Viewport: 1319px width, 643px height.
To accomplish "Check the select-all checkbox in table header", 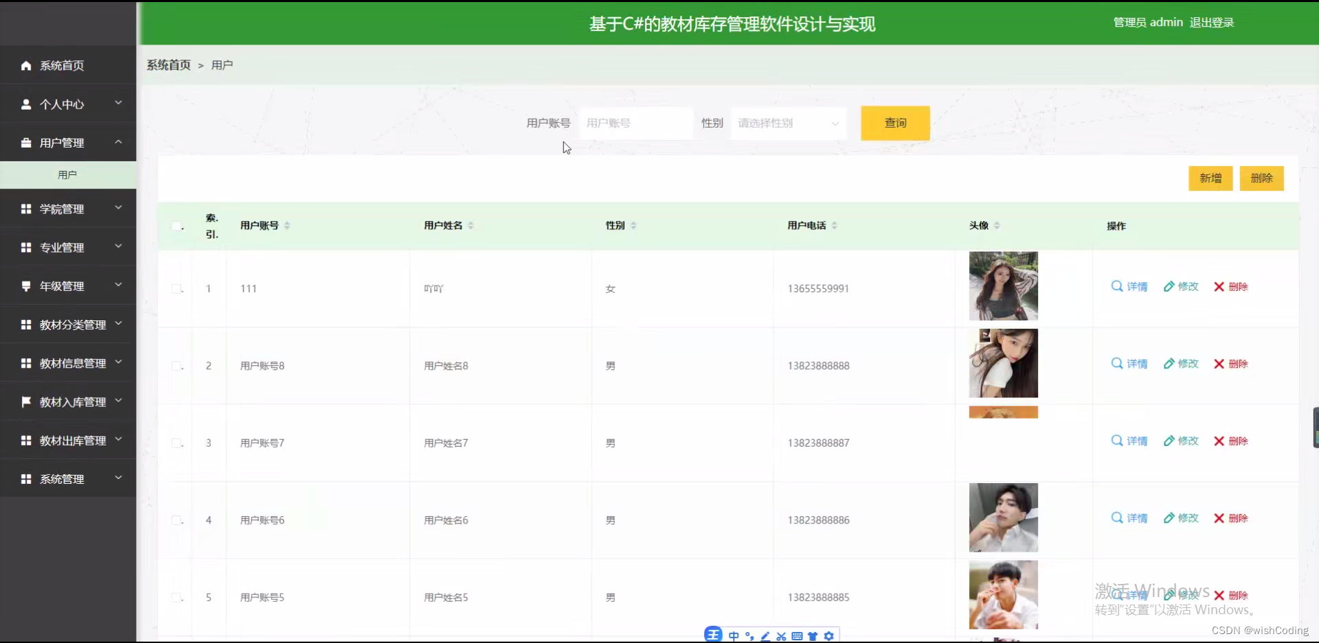I will tap(177, 226).
